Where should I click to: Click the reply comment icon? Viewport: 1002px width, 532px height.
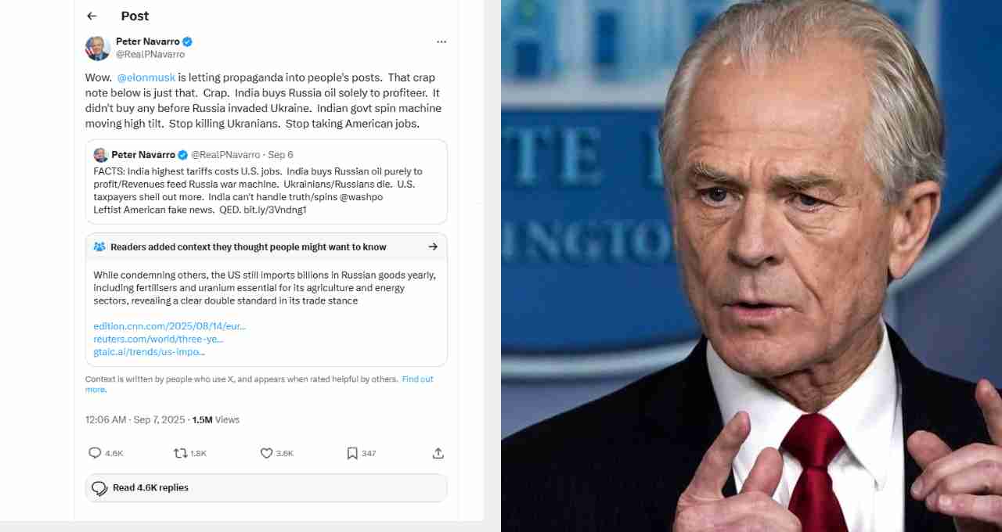tap(95, 453)
